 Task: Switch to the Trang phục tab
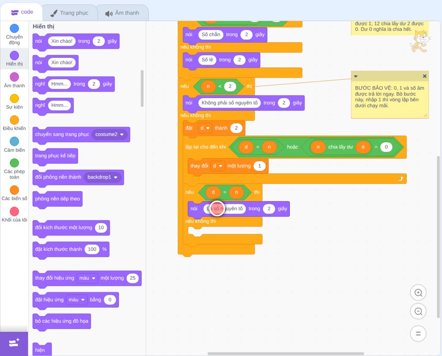pyautogui.click(x=69, y=13)
